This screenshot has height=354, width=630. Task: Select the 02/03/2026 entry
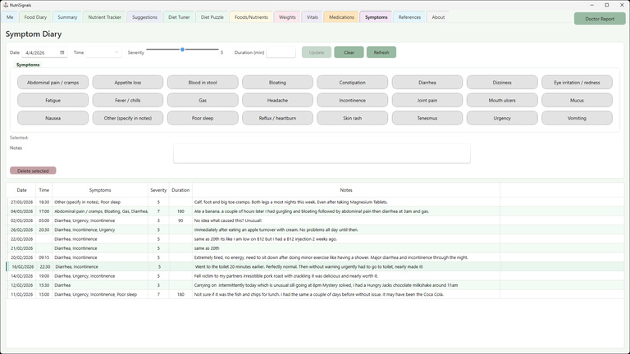pyautogui.click(x=315, y=220)
